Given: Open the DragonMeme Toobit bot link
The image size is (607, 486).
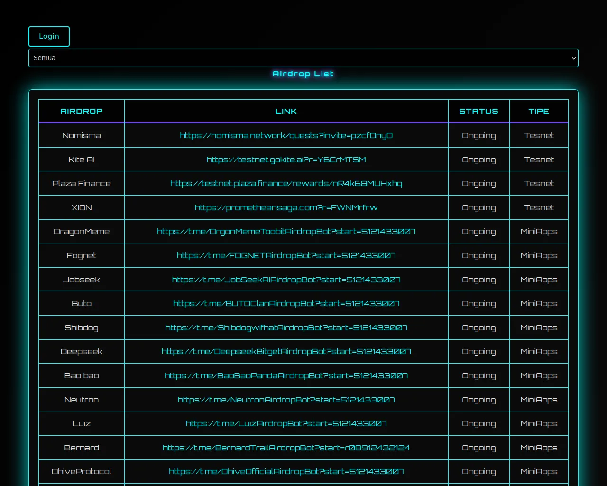Looking at the screenshot, I should coord(286,232).
